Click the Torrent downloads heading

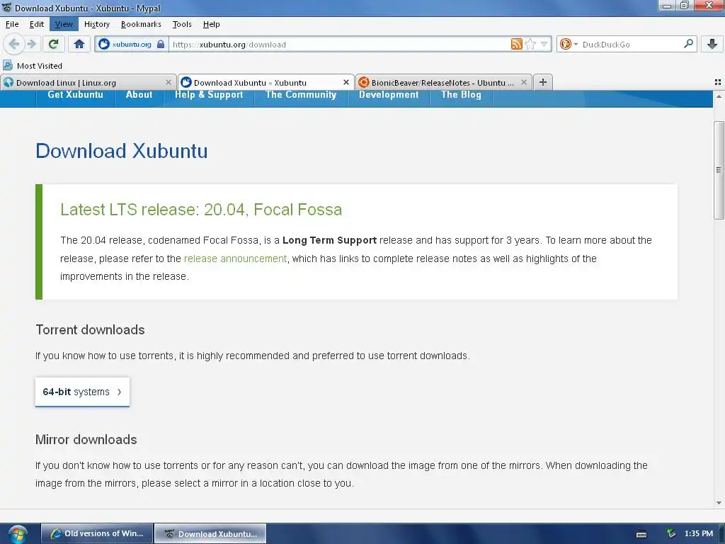90,330
